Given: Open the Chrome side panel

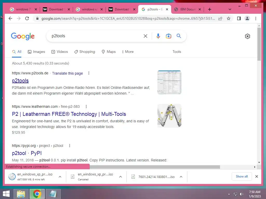Looking at the screenshot, I should pyautogui.click(x=239, y=18).
